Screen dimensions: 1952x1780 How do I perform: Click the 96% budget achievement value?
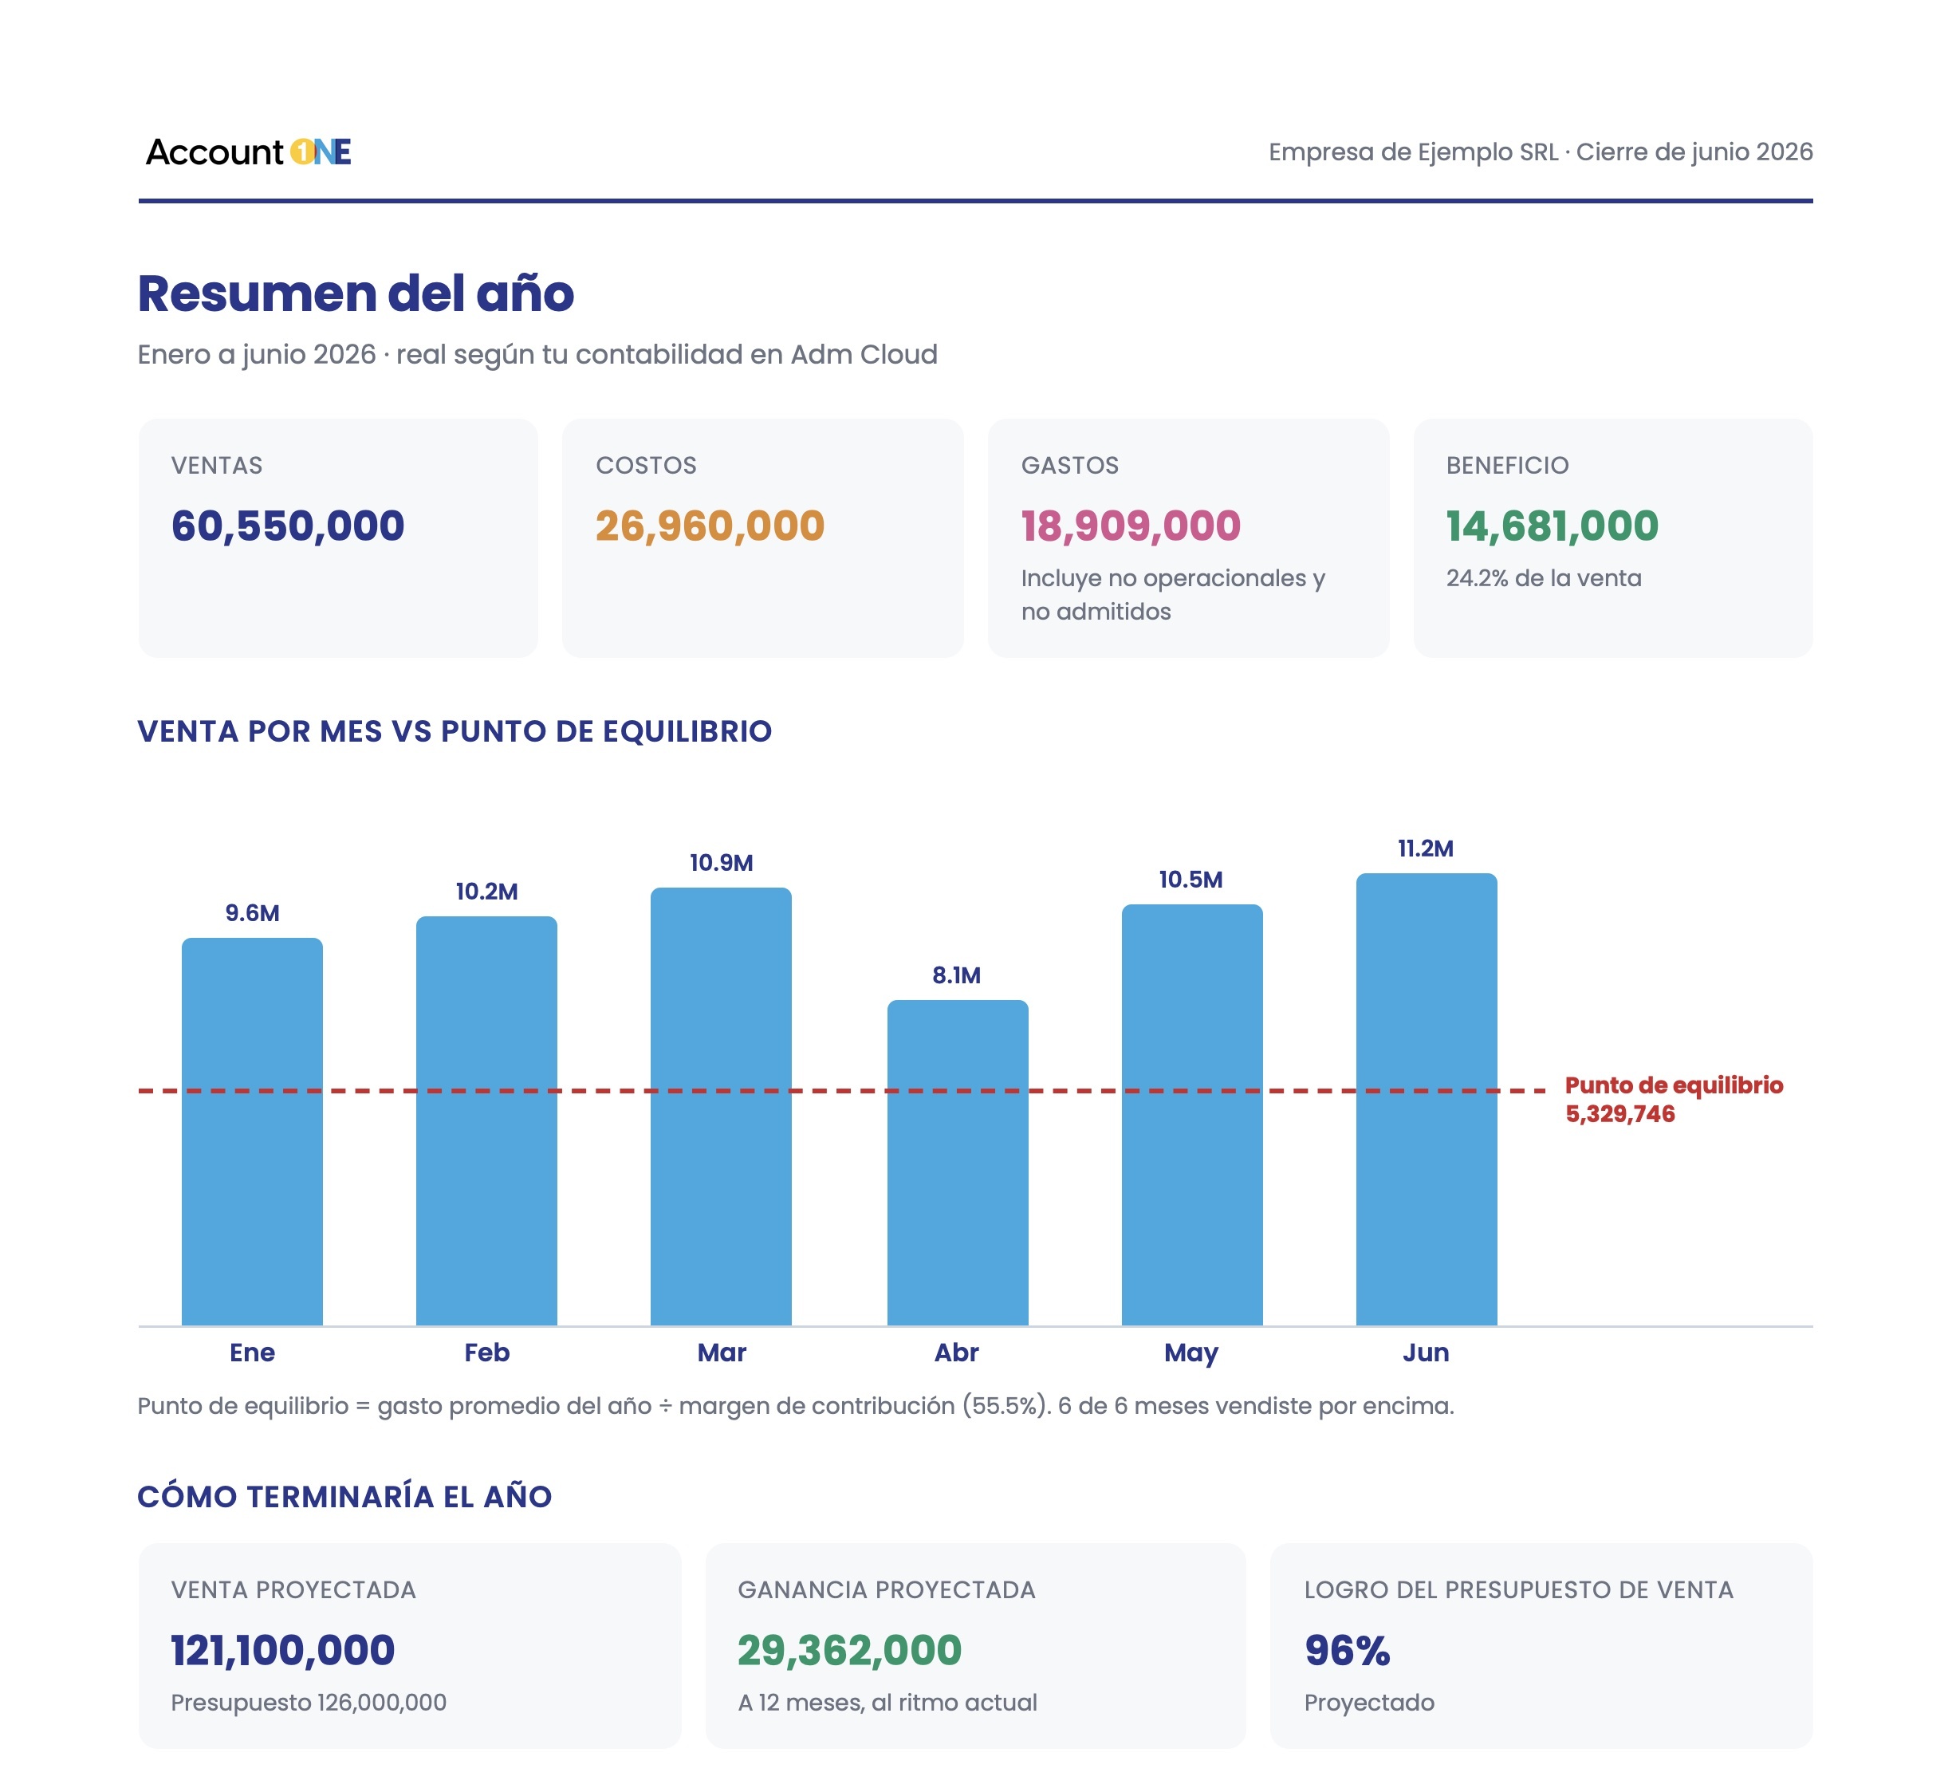coord(1348,1650)
